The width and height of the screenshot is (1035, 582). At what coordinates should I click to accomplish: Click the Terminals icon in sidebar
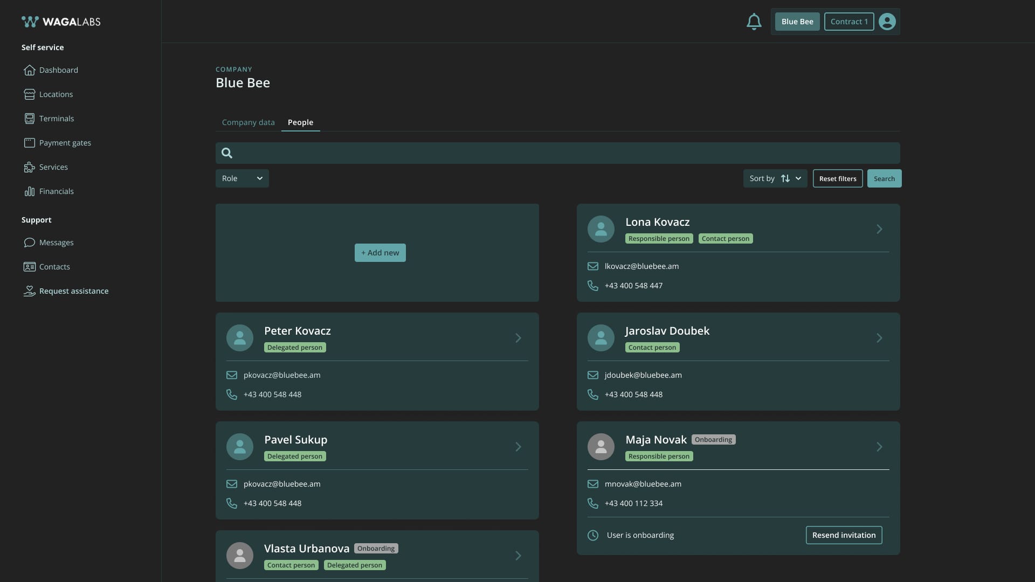(29, 119)
